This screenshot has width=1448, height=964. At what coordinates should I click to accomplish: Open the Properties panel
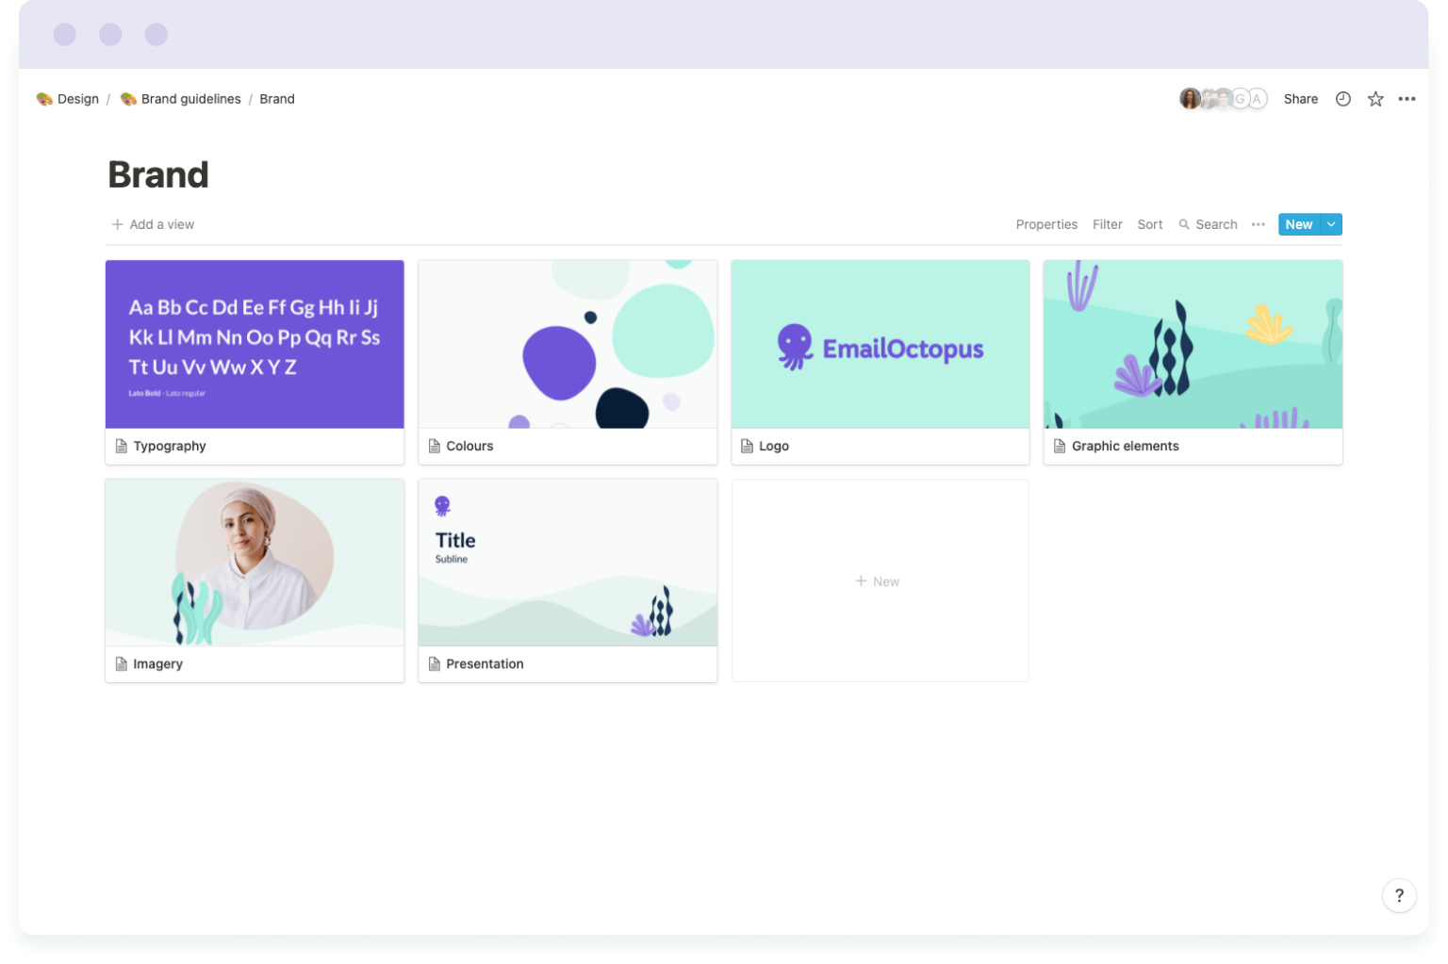[x=1046, y=224]
